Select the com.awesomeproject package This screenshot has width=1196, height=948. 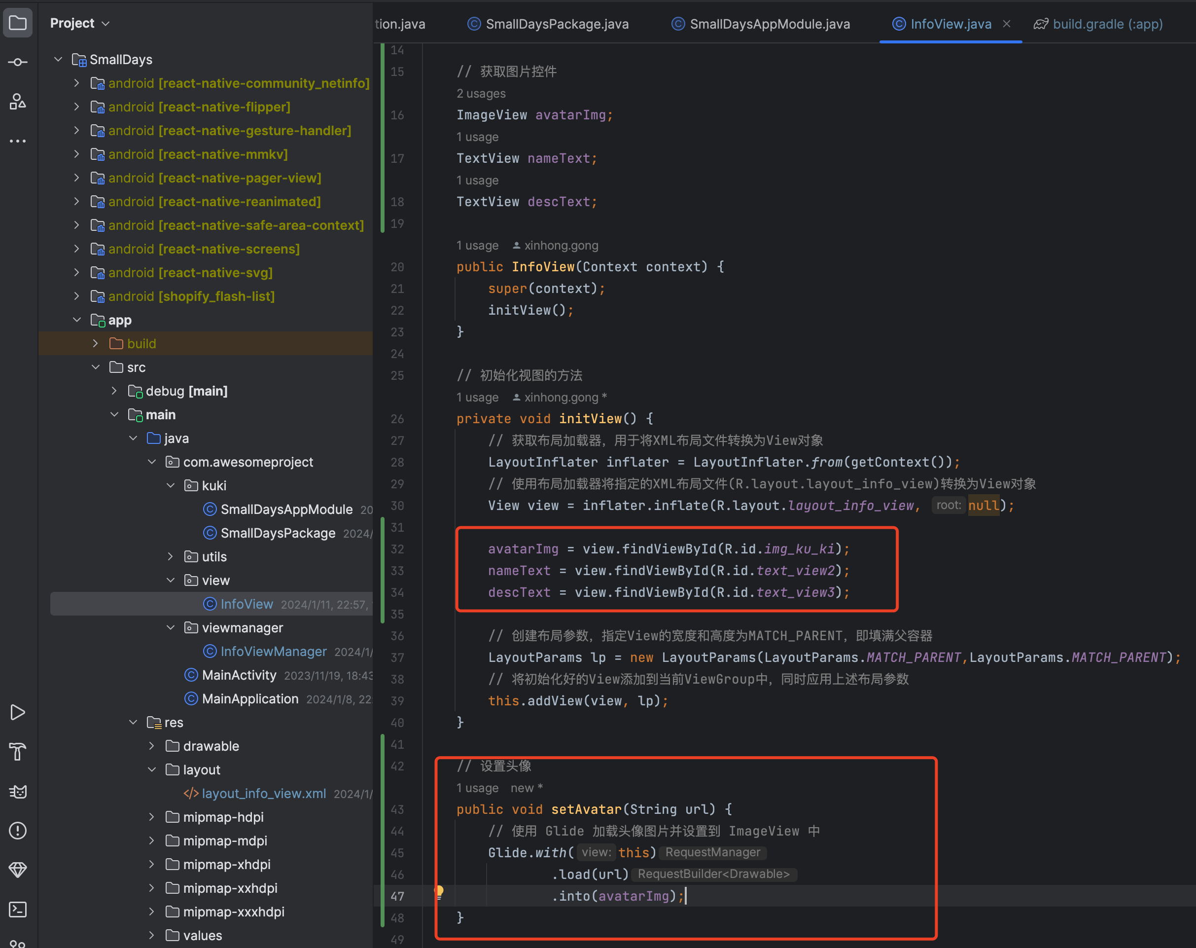248,462
